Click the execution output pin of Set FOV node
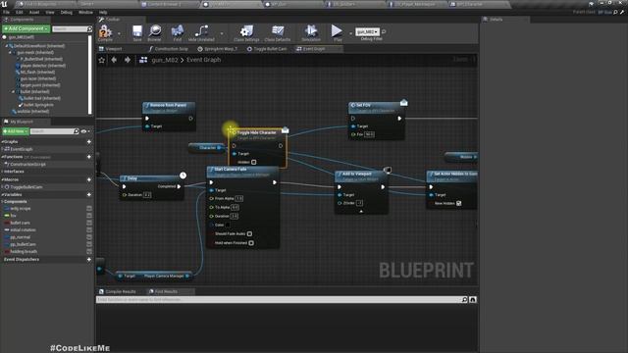 coord(399,119)
